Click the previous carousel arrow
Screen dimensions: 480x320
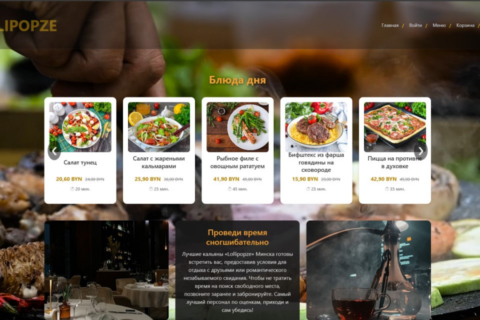click(54, 151)
